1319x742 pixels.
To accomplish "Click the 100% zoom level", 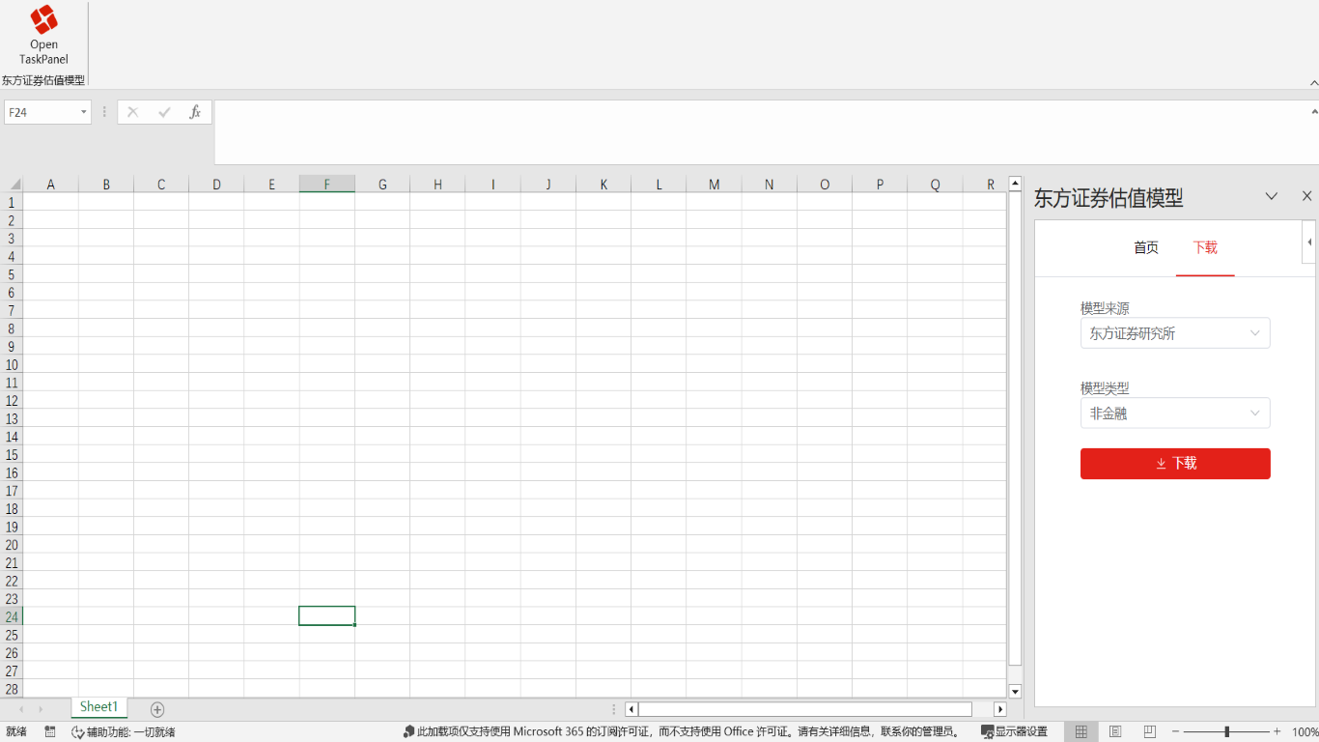I will point(1305,732).
